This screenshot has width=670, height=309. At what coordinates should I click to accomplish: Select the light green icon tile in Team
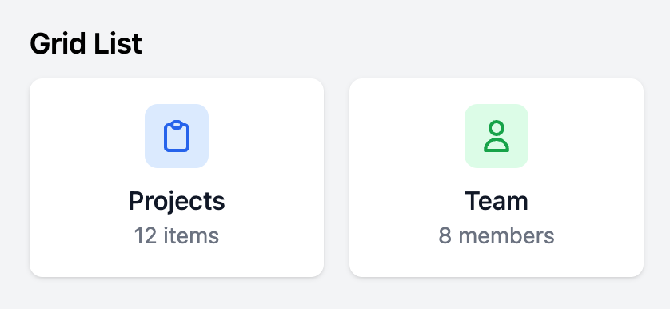tap(497, 136)
